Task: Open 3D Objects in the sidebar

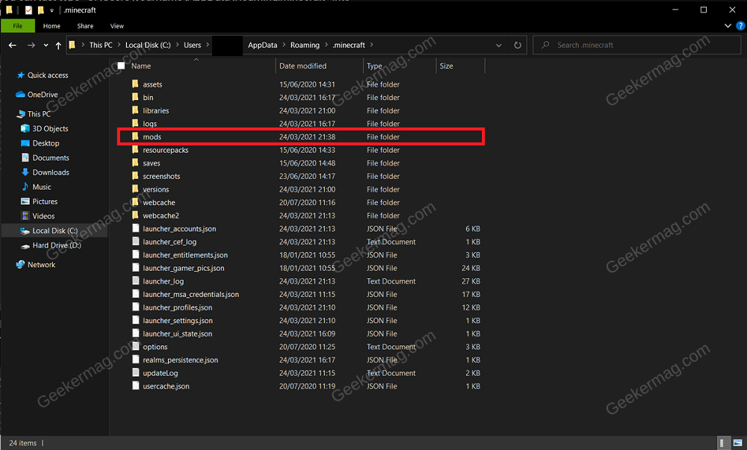Action: (x=50, y=129)
